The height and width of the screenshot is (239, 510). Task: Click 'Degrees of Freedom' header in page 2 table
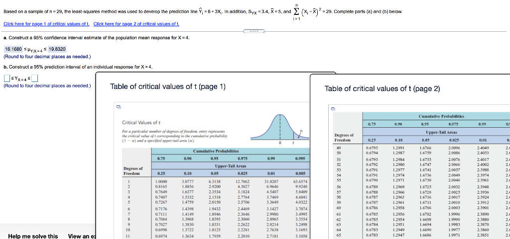click(x=344, y=138)
